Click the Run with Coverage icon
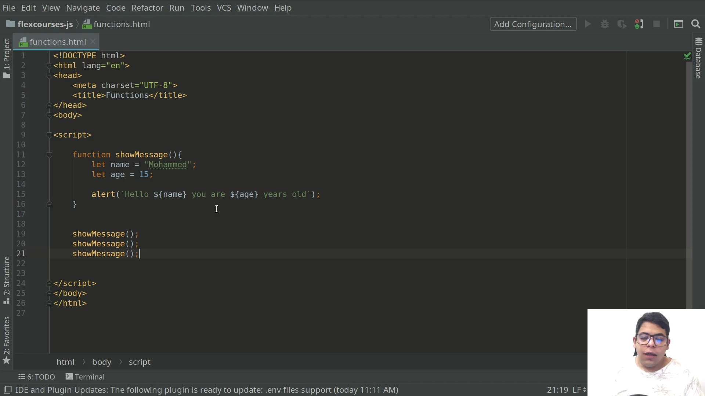This screenshot has height=396, width=705. pos(622,24)
